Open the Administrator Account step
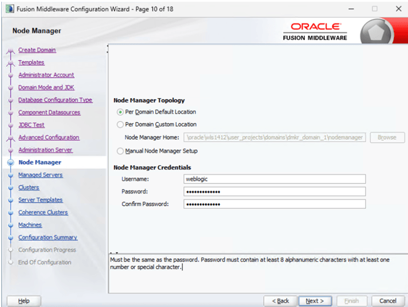 pyautogui.click(x=46, y=75)
